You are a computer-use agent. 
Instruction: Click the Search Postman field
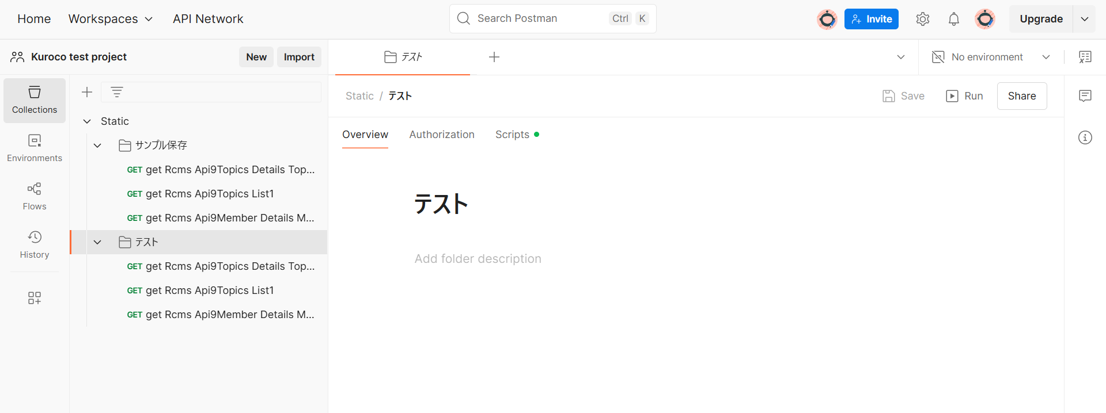[x=541, y=18]
